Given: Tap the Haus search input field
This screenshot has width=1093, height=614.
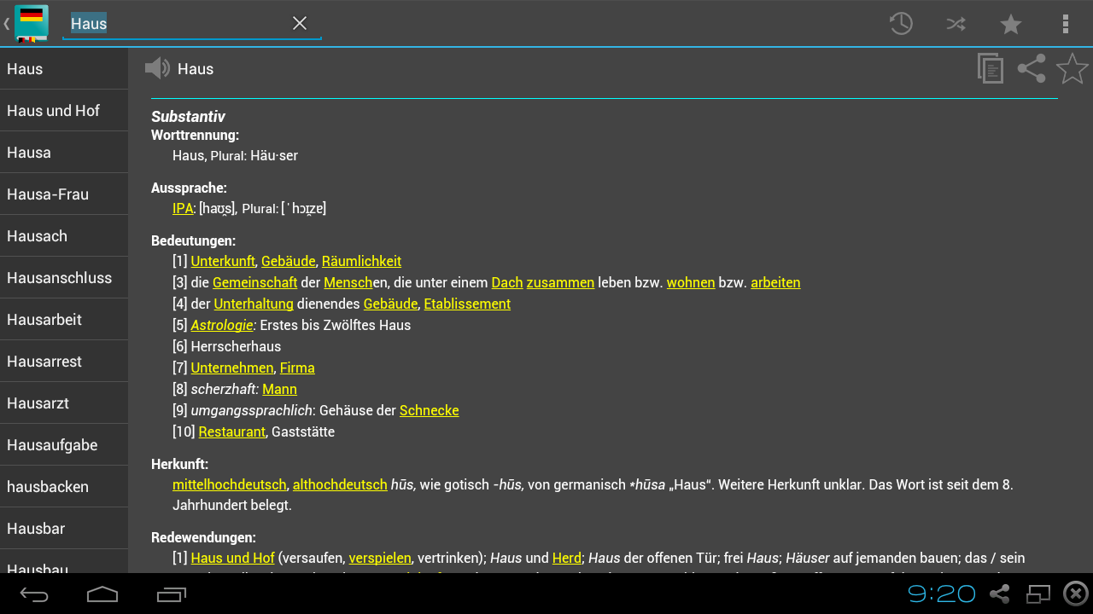Looking at the screenshot, I should click(171, 23).
